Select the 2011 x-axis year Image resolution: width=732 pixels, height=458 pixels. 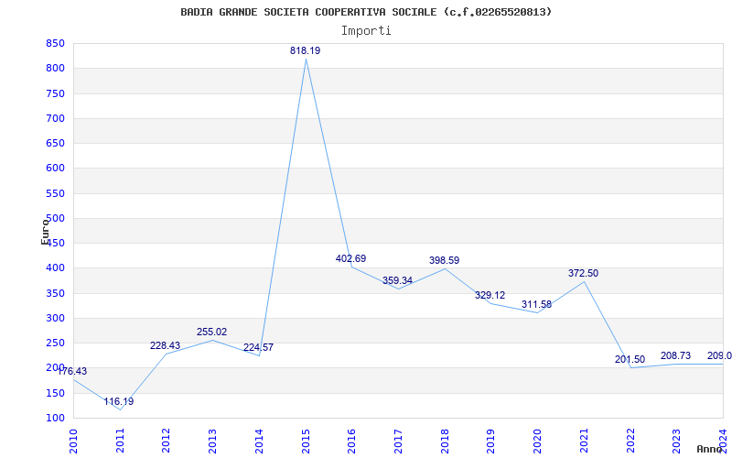pos(120,442)
